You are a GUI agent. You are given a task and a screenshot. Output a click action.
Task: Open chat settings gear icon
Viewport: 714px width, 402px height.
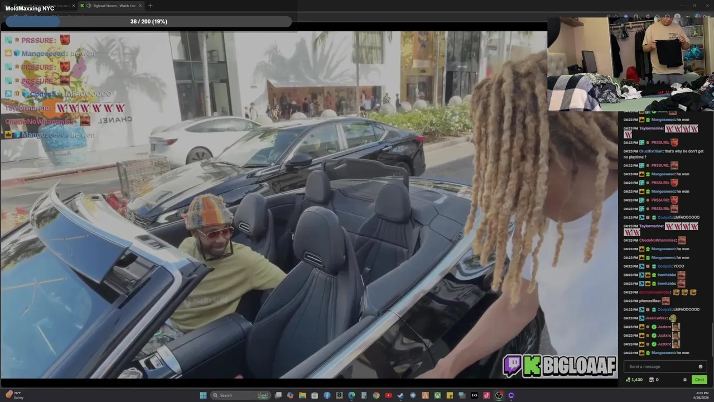tap(685, 380)
